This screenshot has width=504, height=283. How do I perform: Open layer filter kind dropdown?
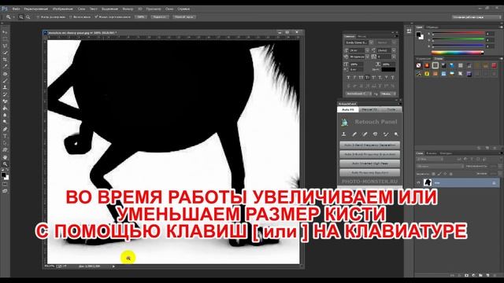point(430,159)
